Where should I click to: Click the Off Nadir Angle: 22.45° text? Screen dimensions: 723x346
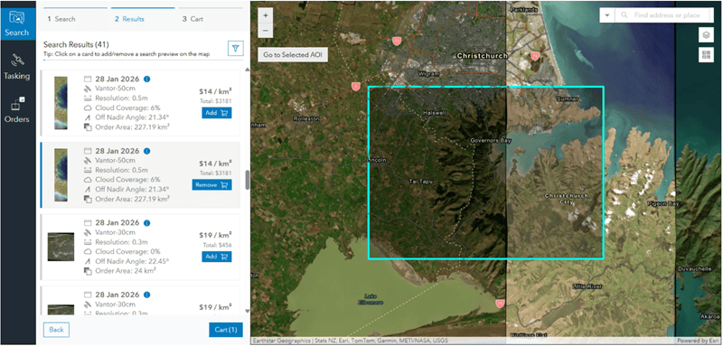132,261
